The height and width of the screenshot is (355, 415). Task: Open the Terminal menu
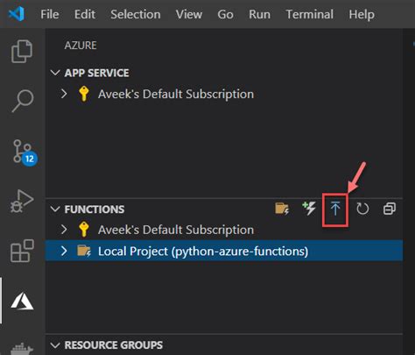coord(309,14)
